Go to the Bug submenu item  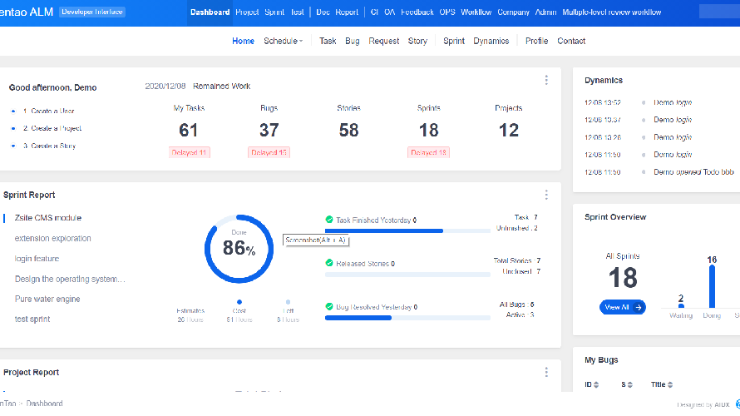(x=353, y=41)
